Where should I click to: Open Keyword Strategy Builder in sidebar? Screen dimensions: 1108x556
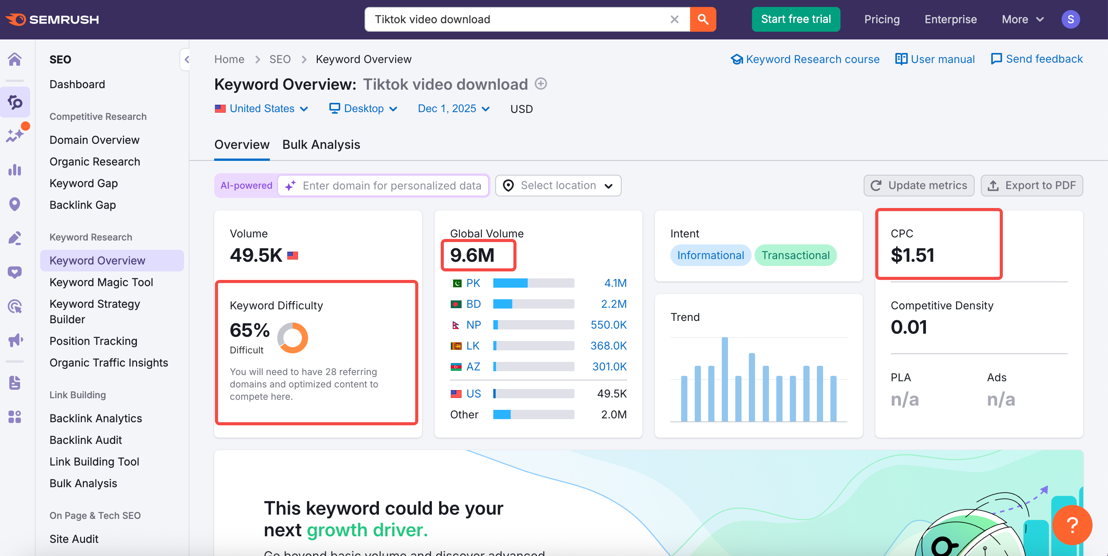coord(95,312)
